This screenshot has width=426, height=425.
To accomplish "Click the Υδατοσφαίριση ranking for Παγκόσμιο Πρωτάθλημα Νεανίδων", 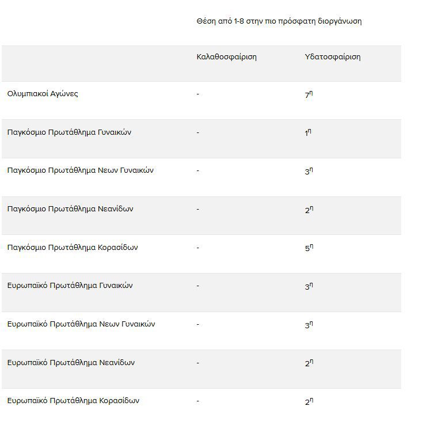I will tap(309, 210).
